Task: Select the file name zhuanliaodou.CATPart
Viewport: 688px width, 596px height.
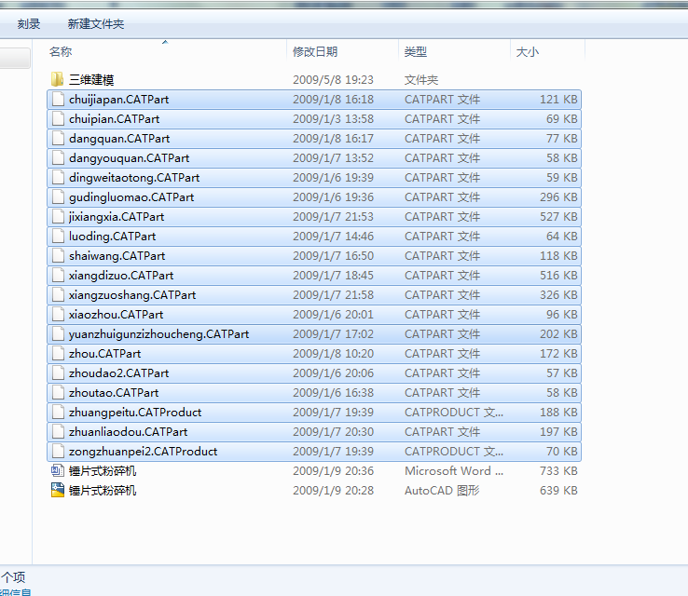Action: [128, 432]
